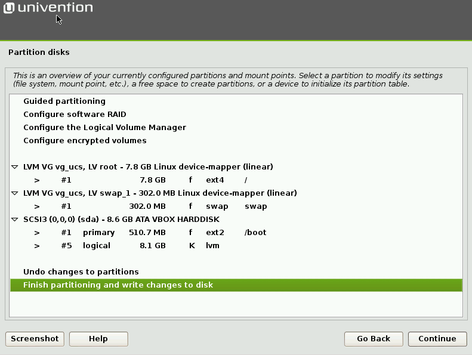The image size is (472, 355).
Task: Click Continue to proceed
Action: click(x=437, y=339)
